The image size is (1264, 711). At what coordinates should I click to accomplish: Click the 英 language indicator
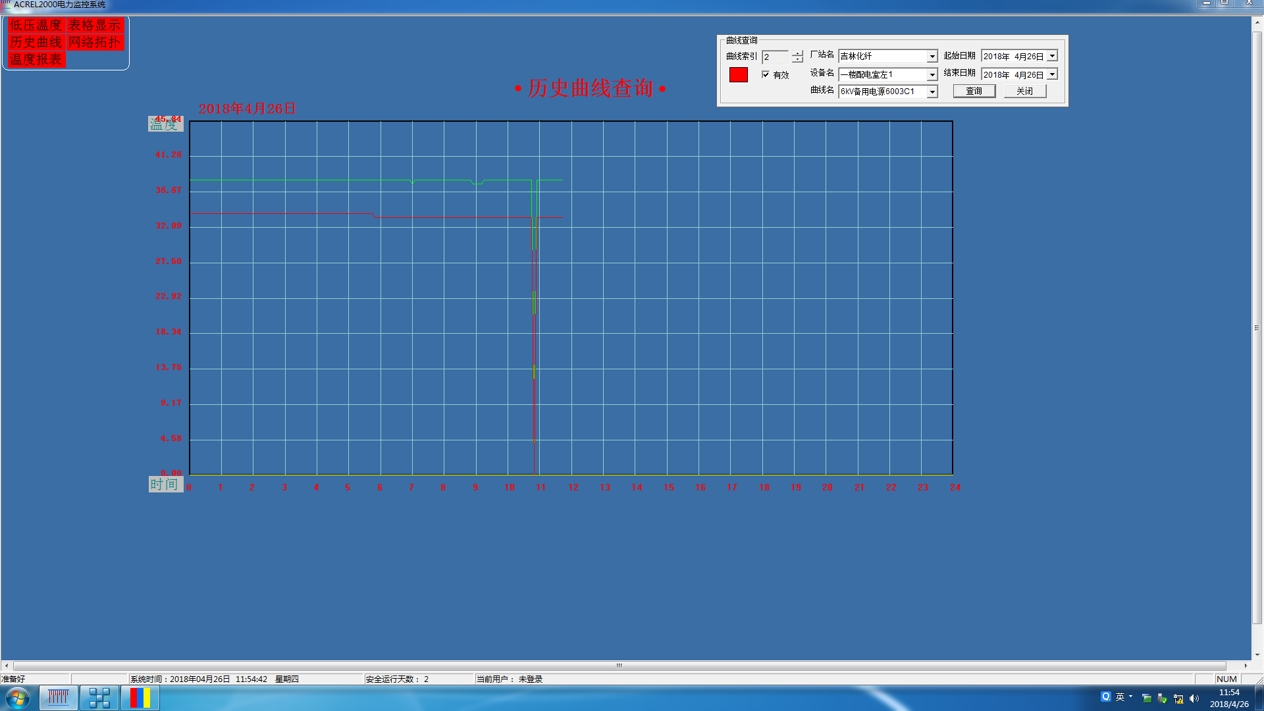(1120, 697)
